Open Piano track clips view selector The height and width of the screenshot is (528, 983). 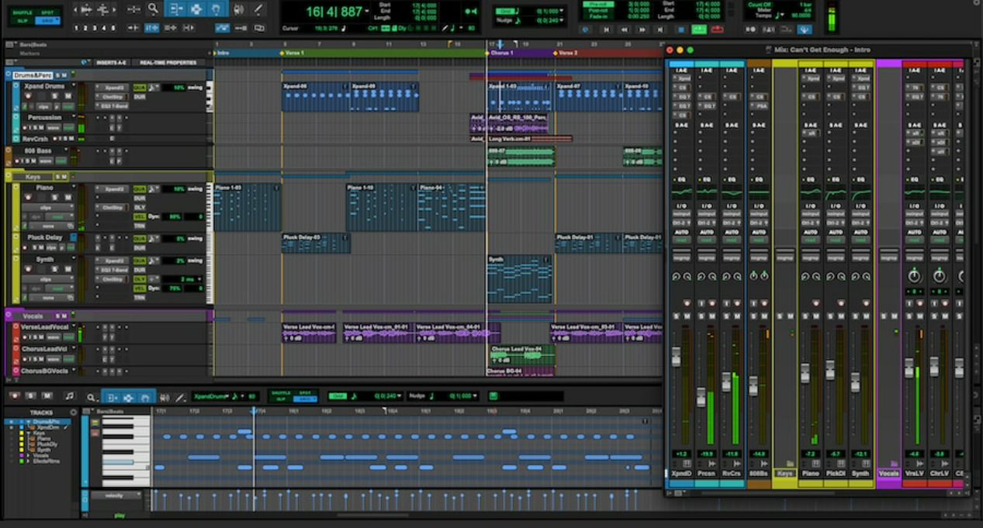click(48, 208)
